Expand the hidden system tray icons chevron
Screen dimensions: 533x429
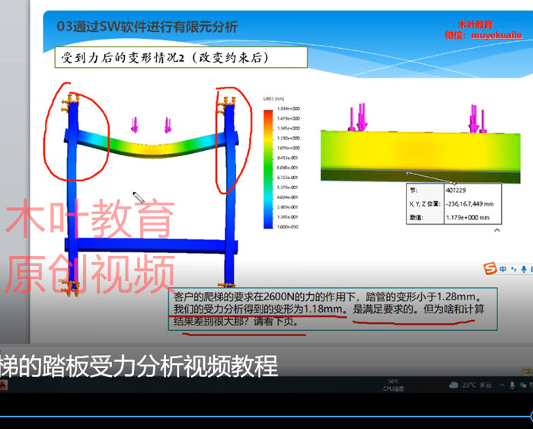coord(502,385)
